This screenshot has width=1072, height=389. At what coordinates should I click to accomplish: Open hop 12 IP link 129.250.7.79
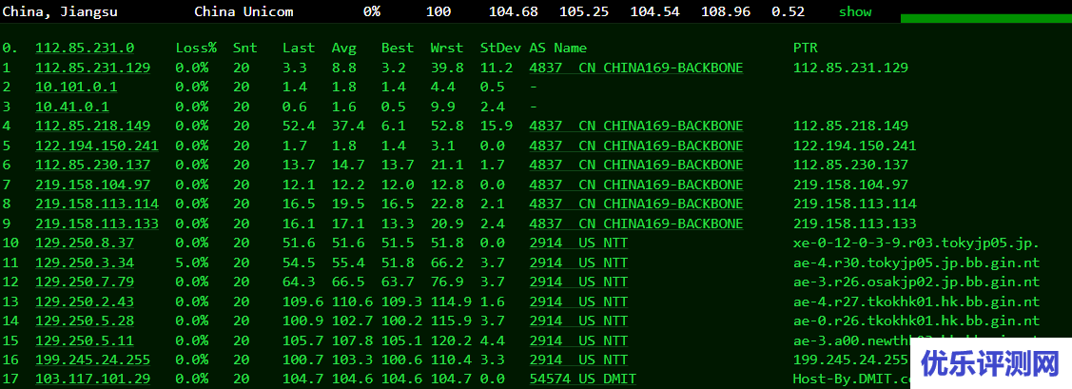click(85, 282)
